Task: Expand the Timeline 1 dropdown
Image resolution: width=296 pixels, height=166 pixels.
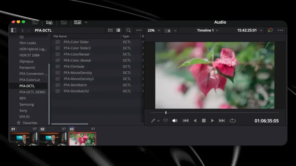Action: pyautogui.click(x=217, y=31)
